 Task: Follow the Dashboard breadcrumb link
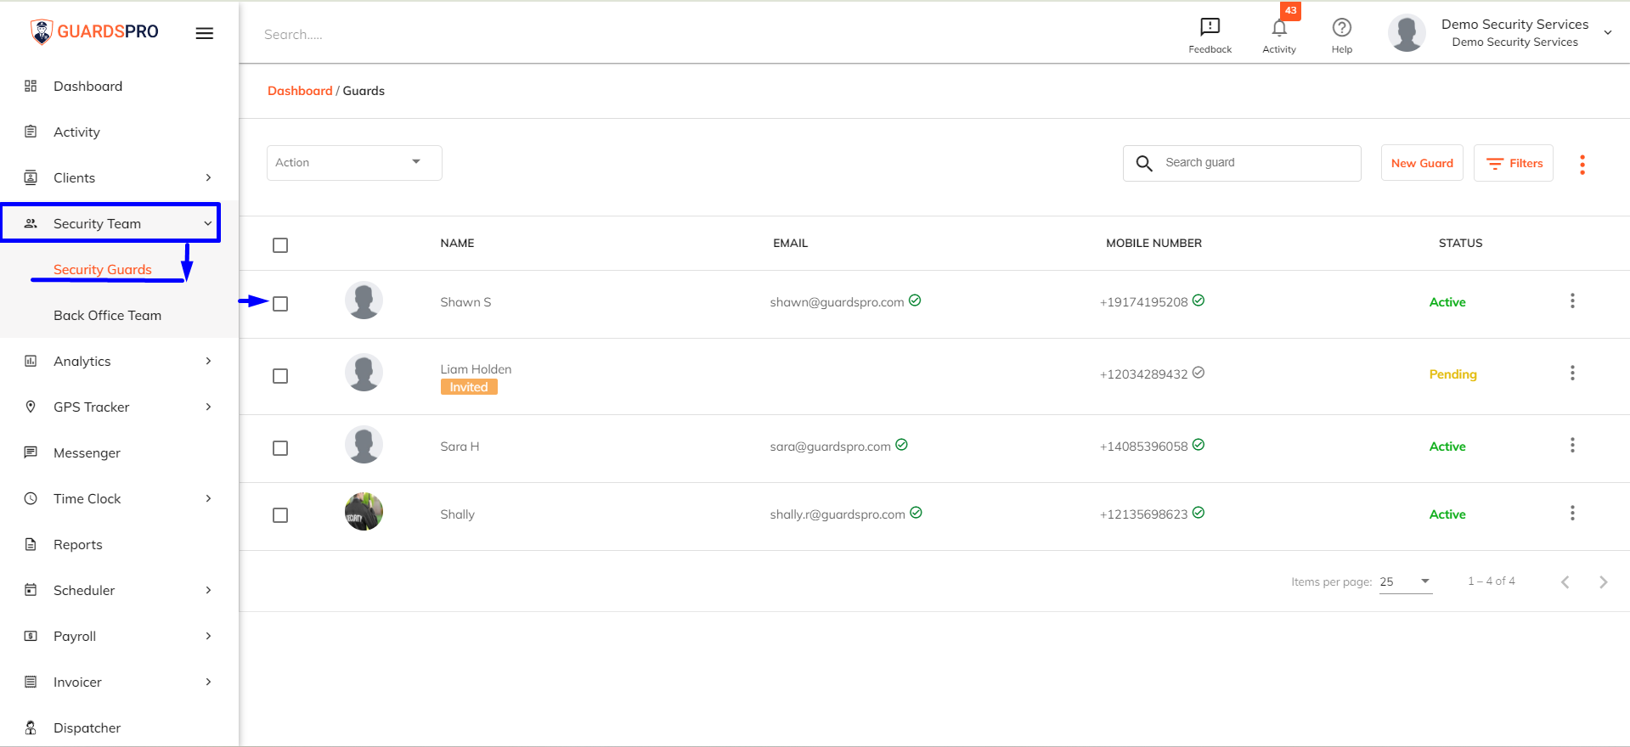tap(300, 91)
